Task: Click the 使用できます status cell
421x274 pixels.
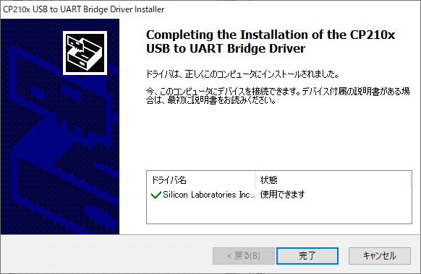Action: (282, 195)
